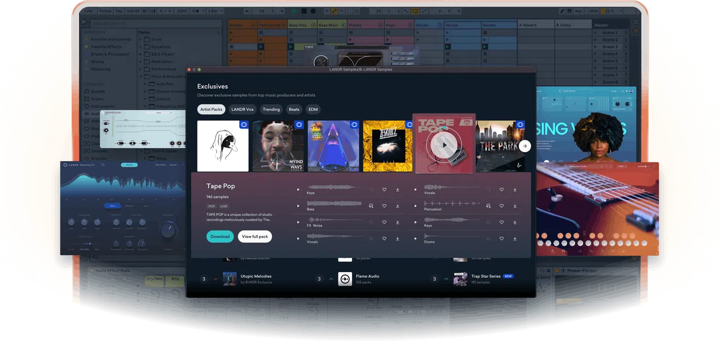Viewport: 722px width, 342px height.
Task: Select the Percussion track header in Ableton
Action: click(272, 25)
